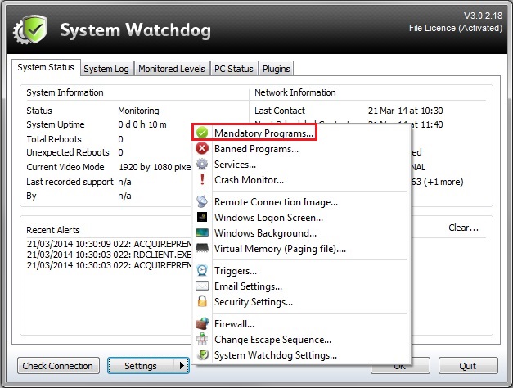Click the 10:30:09 ACQUIREPREM alert row

[x=110, y=244]
